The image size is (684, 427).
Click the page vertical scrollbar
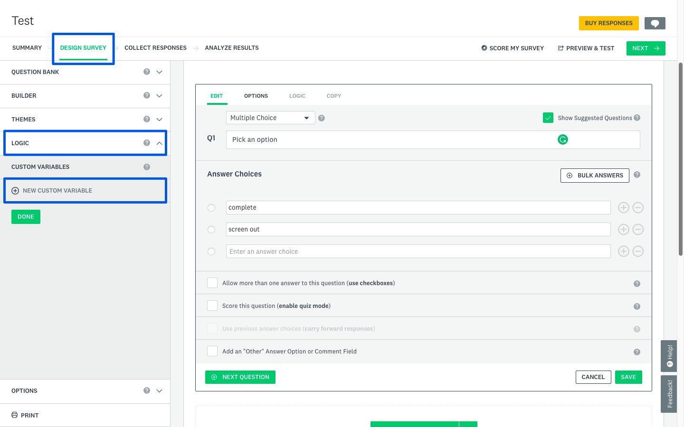(x=681, y=159)
